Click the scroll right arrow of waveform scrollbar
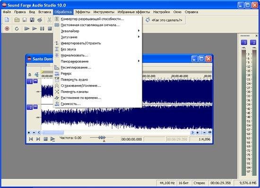 pyautogui.click(x=192, y=133)
